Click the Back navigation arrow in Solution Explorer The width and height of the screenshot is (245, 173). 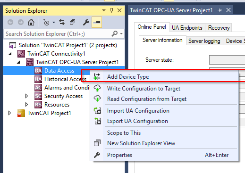pyautogui.click(x=10, y=22)
